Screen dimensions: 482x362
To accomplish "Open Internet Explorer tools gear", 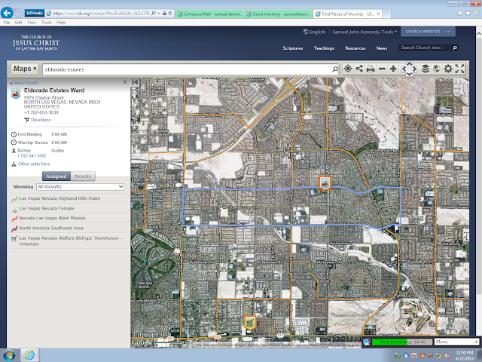I will click(476, 13).
